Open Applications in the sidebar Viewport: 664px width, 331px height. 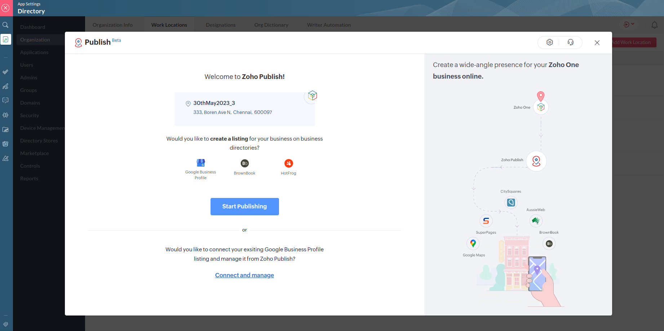[x=34, y=52]
